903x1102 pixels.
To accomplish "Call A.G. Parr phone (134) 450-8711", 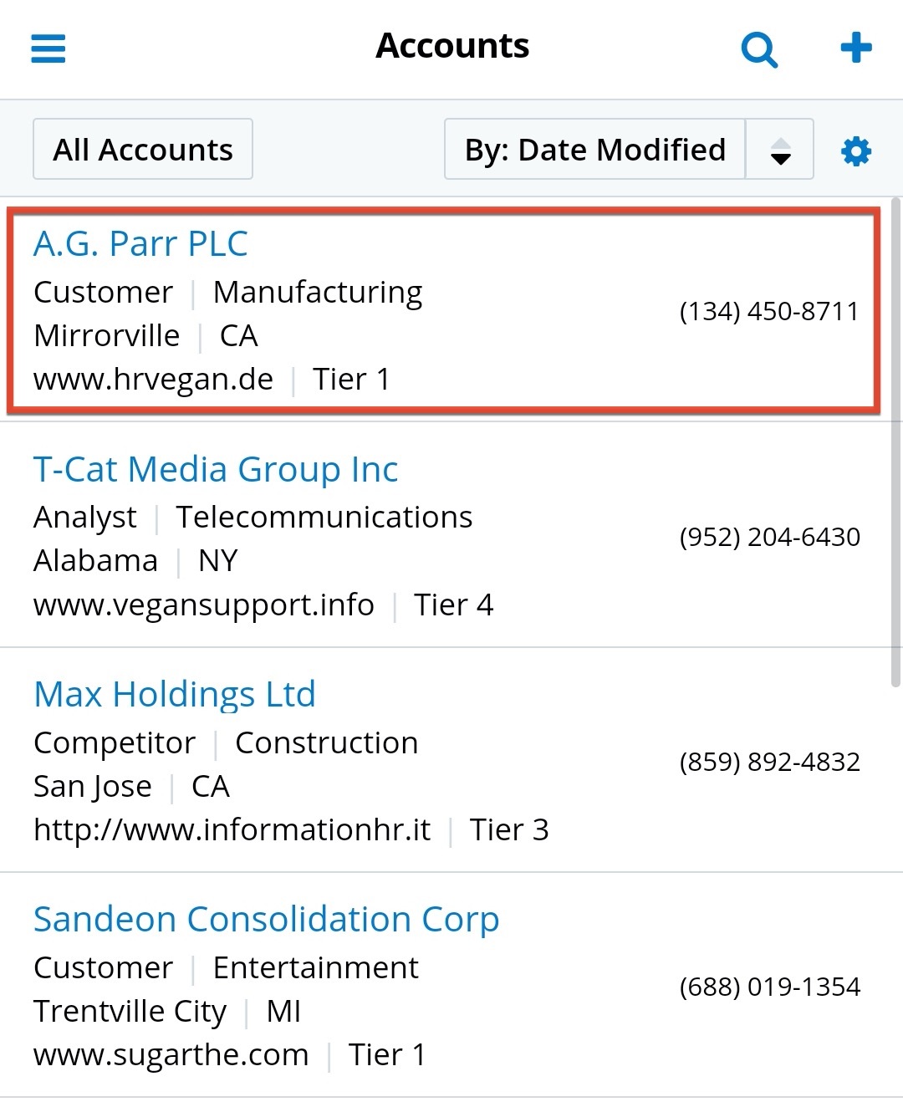I will point(769,311).
